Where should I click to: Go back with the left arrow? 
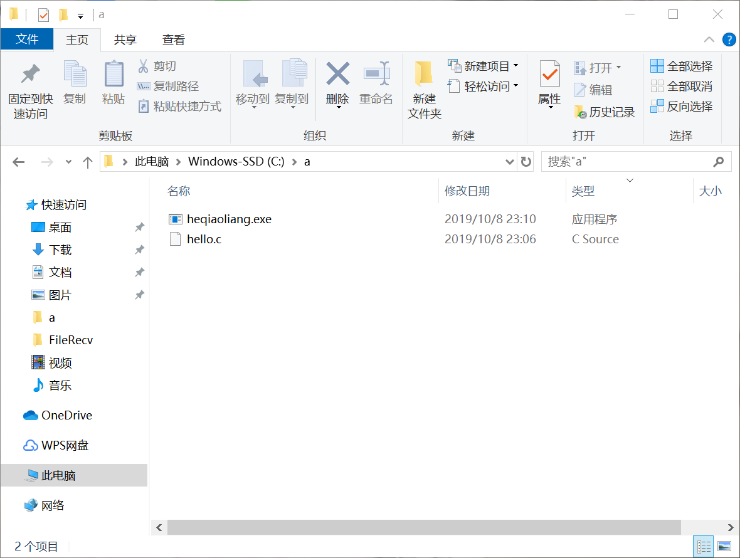(x=18, y=162)
